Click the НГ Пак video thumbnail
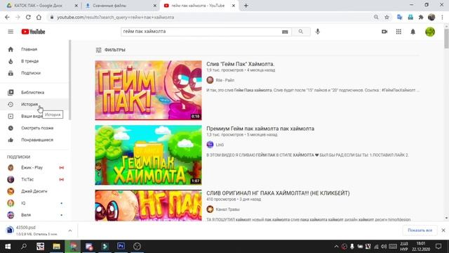Screen dimensions: 449x253 [148, 205]
